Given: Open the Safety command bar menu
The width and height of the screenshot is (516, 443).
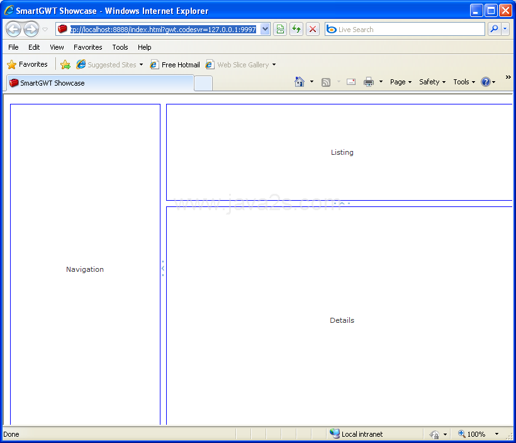Looking at the screenshot, I should [x=432, y=82].
